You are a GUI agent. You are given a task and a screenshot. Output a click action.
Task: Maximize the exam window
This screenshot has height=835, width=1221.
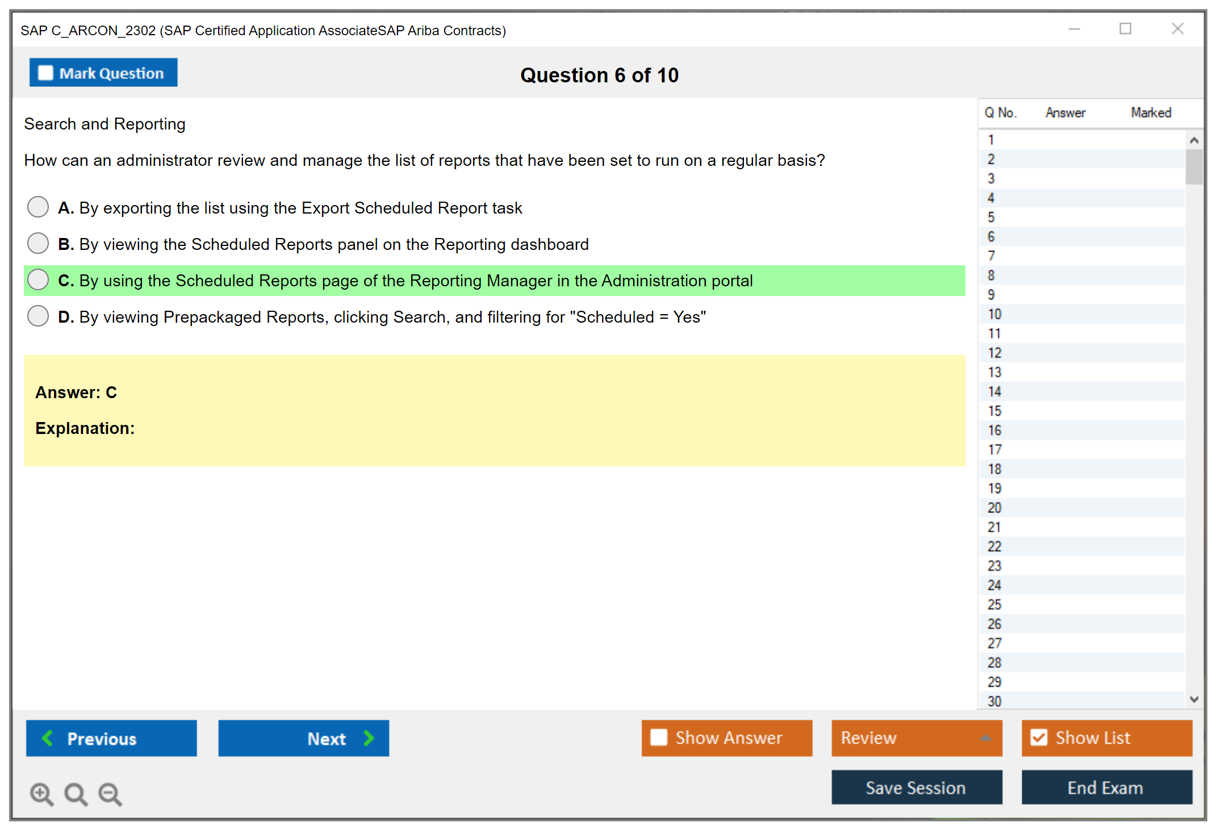click(x=1125, y=29)
